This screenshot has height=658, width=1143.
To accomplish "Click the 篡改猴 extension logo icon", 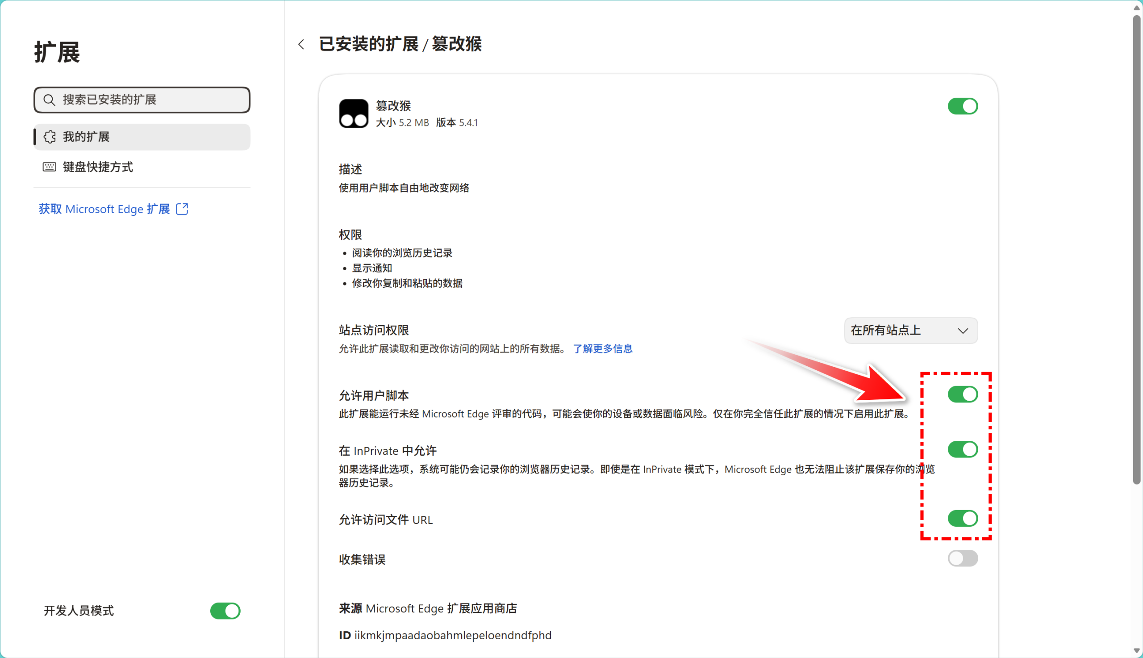I will [354, 113].
